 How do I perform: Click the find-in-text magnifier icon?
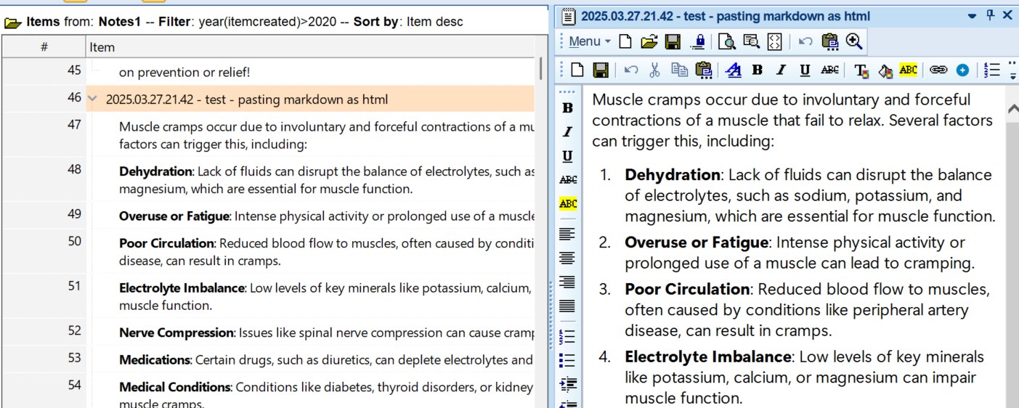point(751,42)
